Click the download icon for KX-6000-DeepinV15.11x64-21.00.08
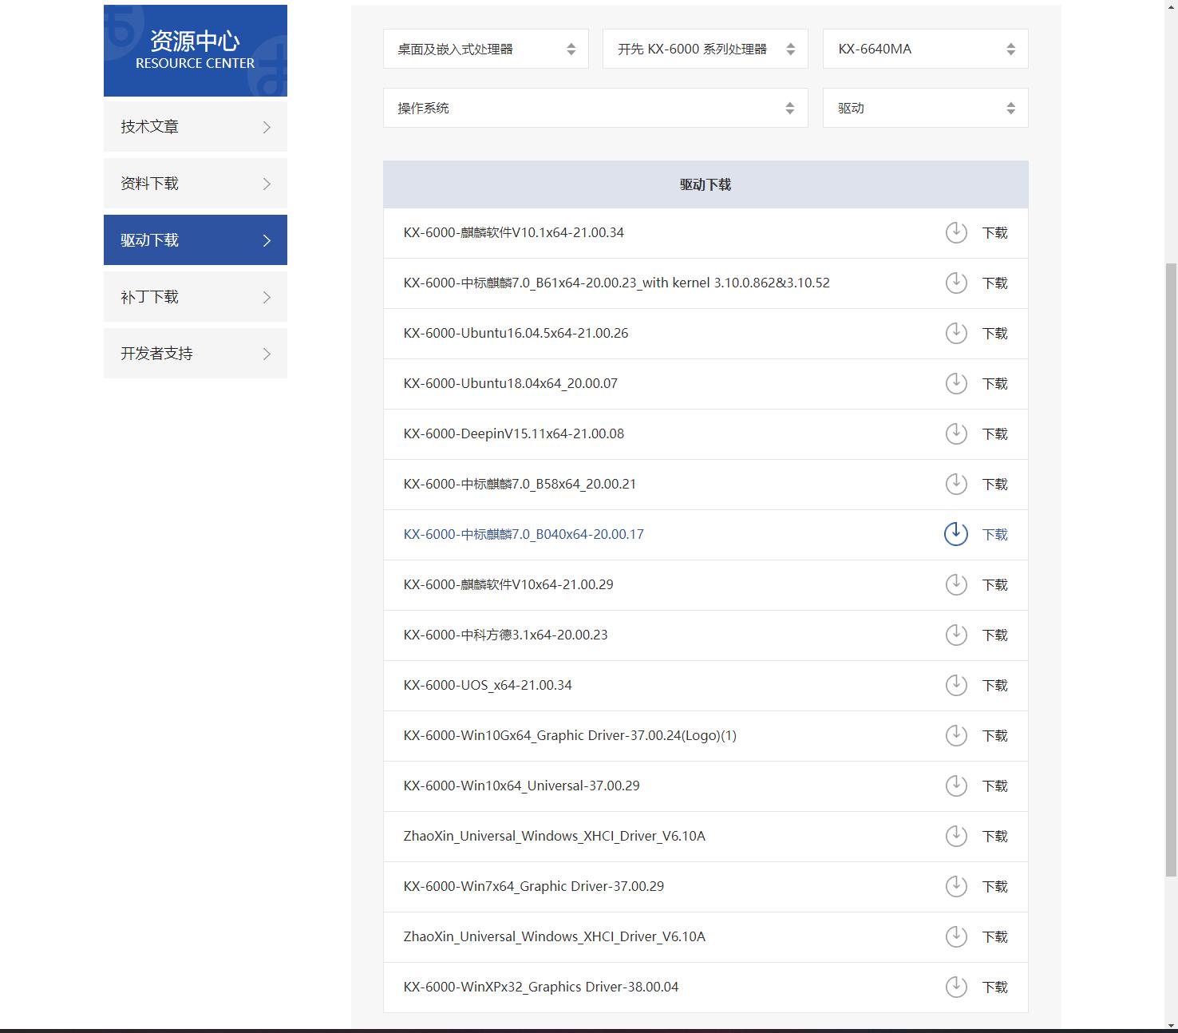1178x1033 pixels. [955, 433]
